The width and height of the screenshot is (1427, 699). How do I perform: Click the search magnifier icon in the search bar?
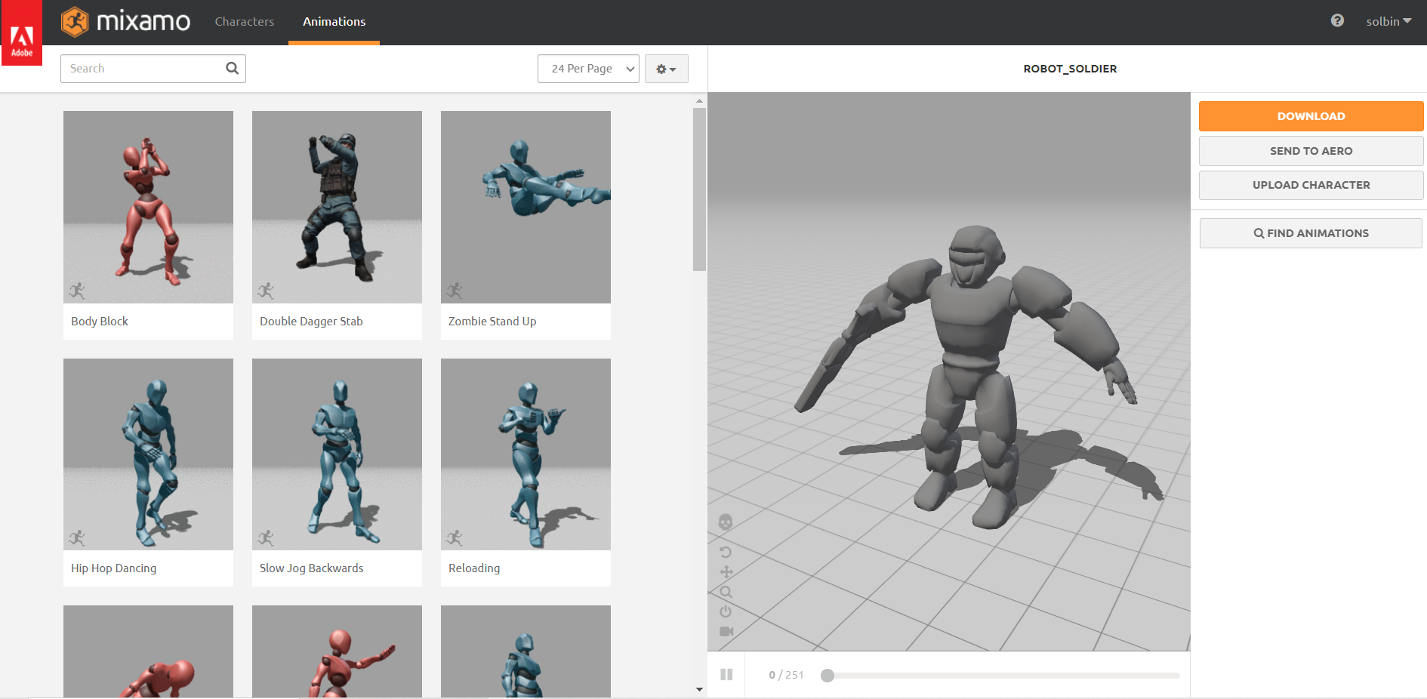pyautogui.click(x=232, y=68)
